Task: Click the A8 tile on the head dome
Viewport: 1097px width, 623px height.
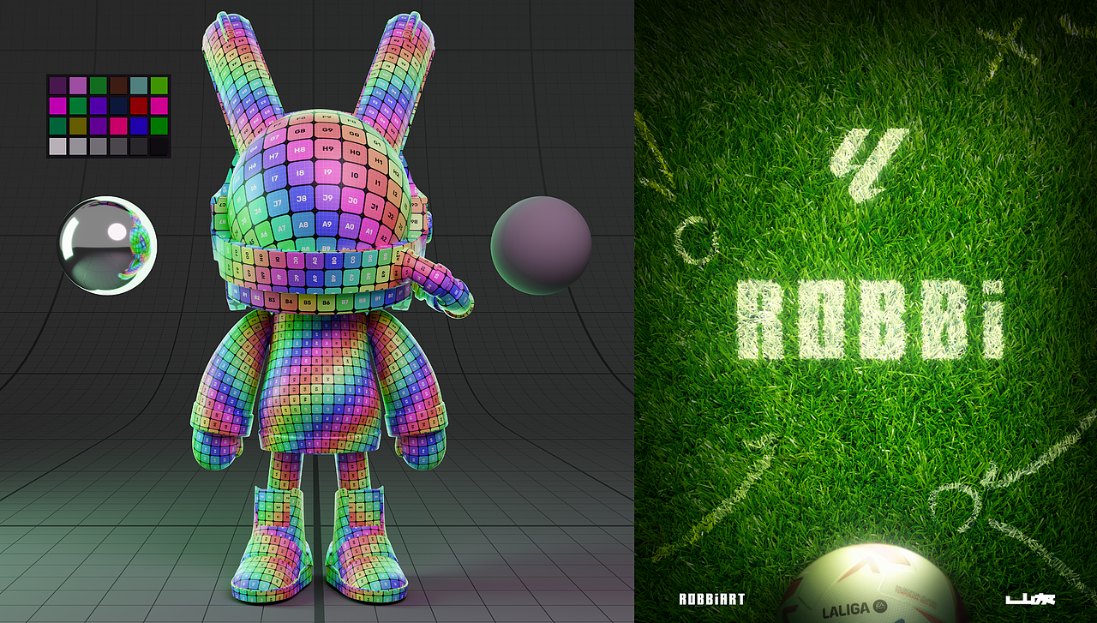Action: [303, 225]
